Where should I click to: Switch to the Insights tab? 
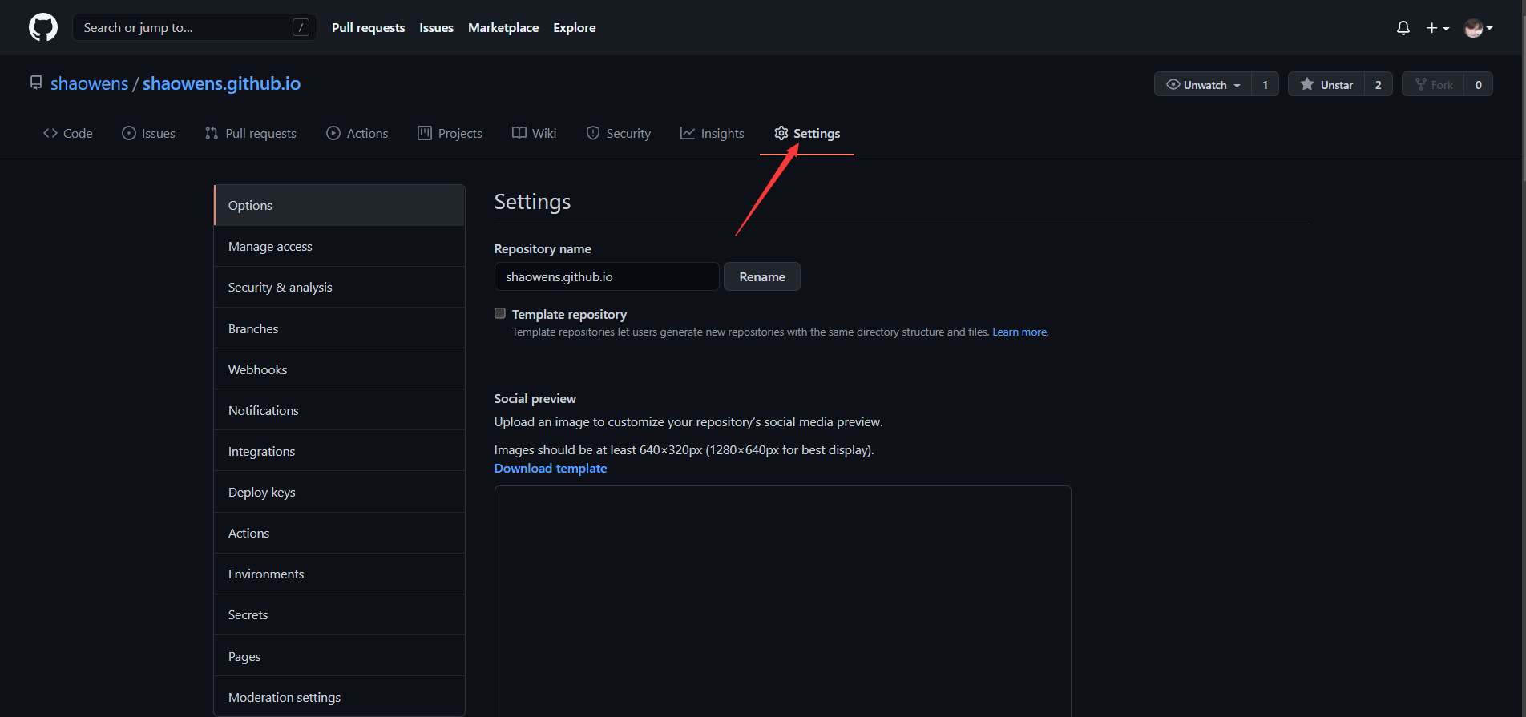[x=713, y=133]
